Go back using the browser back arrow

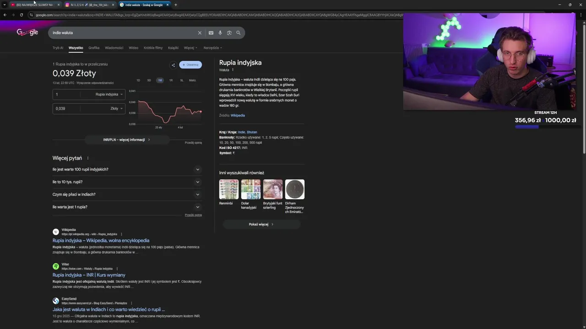(5, 15)
